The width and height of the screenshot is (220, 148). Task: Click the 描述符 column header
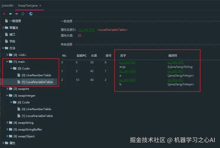[173, 56]
